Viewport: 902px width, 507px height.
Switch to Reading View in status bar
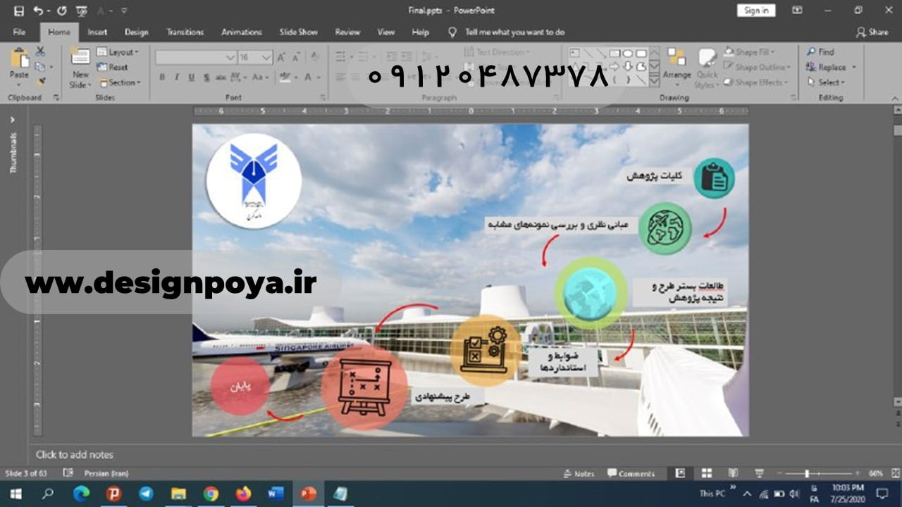[732, 473]
